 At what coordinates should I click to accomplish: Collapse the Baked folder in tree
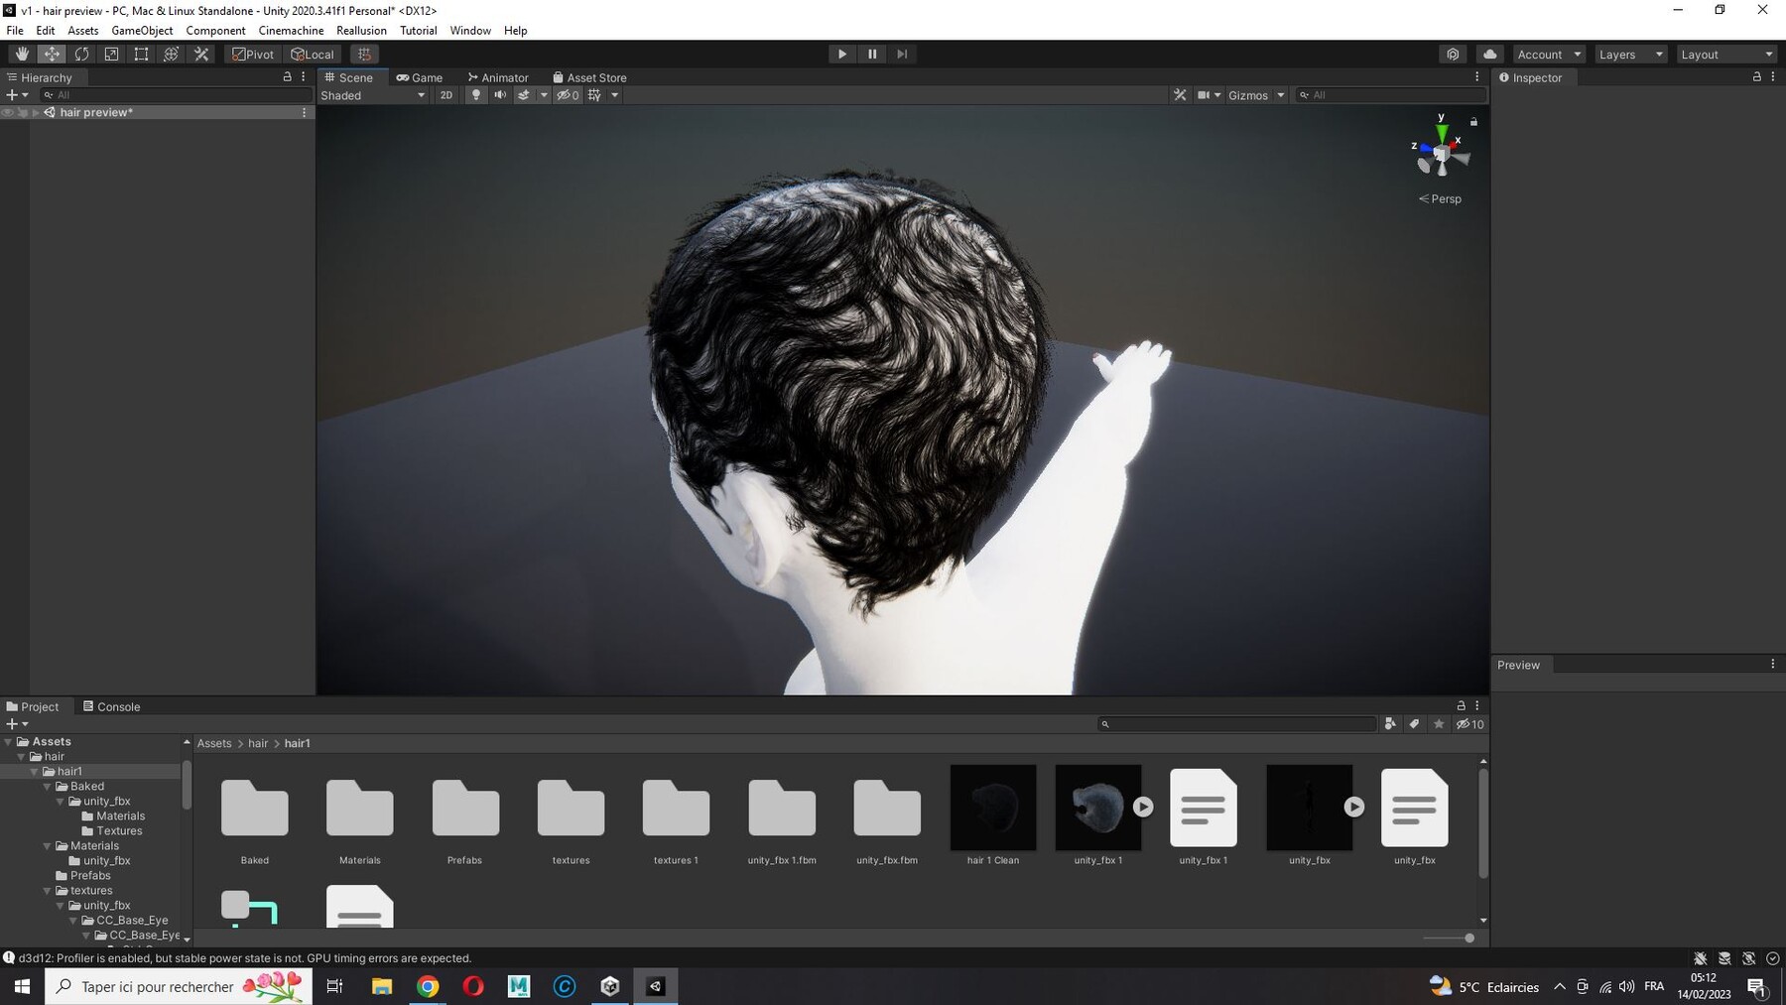coord(47,787)
